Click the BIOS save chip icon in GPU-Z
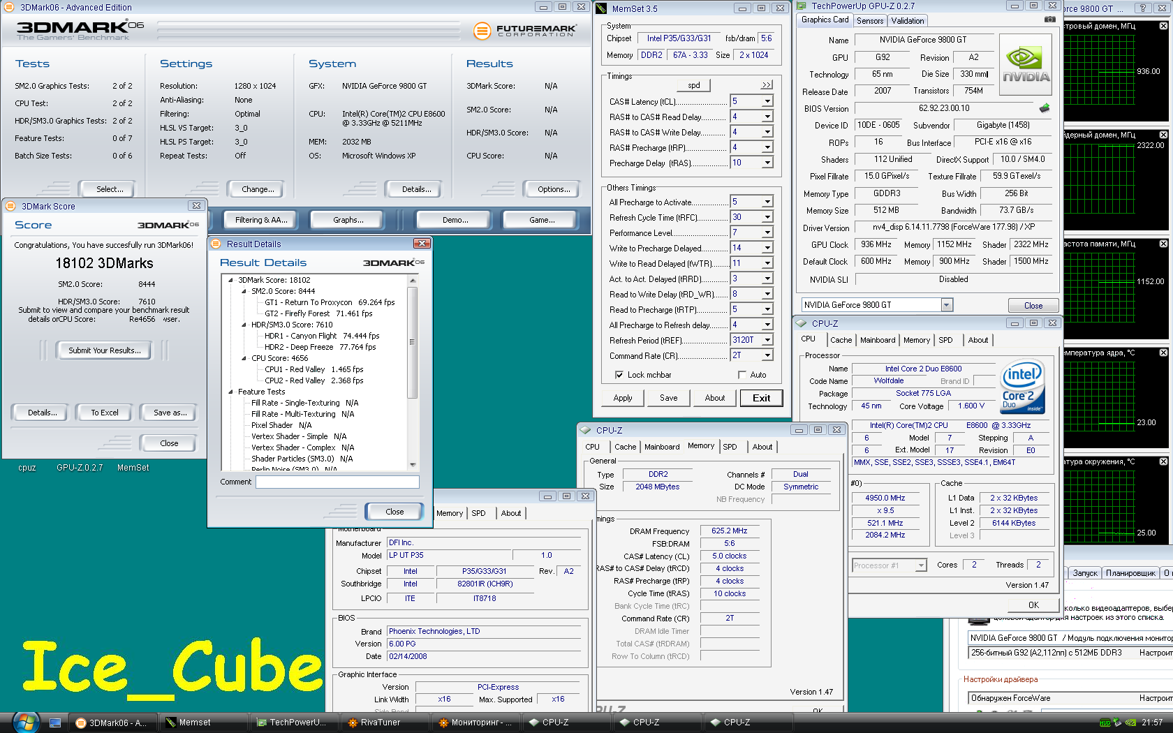Screen dimensions: 1173x733 coord(1045,108)
